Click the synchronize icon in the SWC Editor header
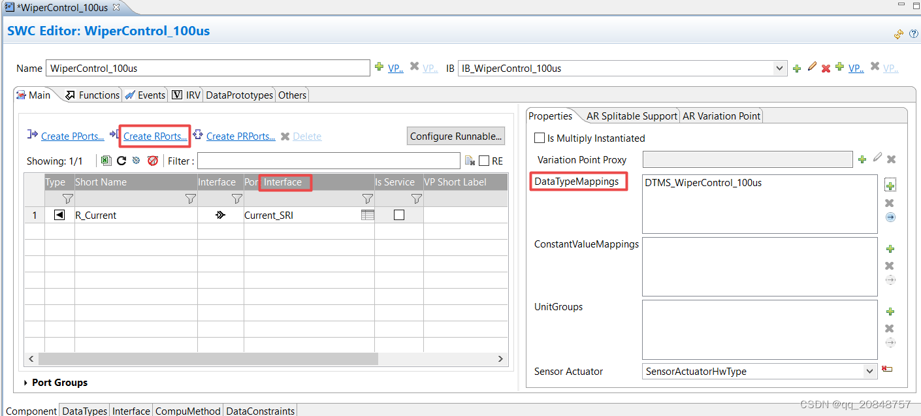Image resolution: width=921 pixels, height=416 pixels. pos(899,34)
